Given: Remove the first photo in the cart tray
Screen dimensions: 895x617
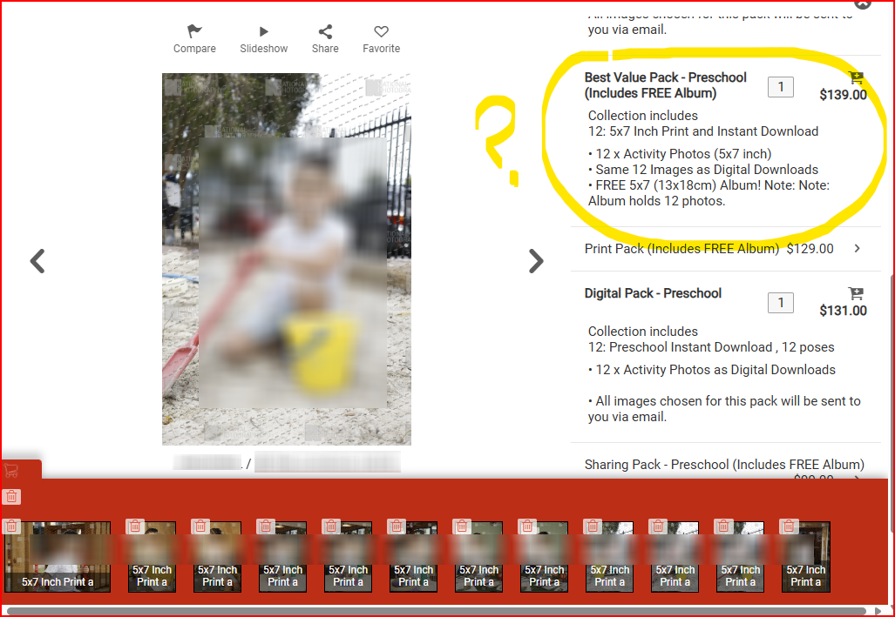Looking at the screenshot, I should click(12, 526).
